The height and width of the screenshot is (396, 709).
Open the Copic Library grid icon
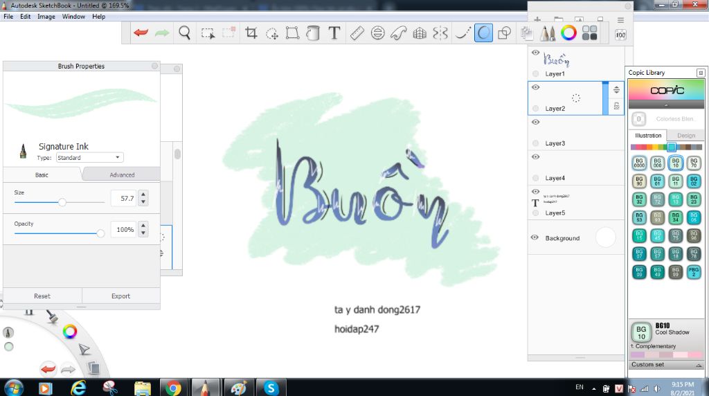pos(590,33)
